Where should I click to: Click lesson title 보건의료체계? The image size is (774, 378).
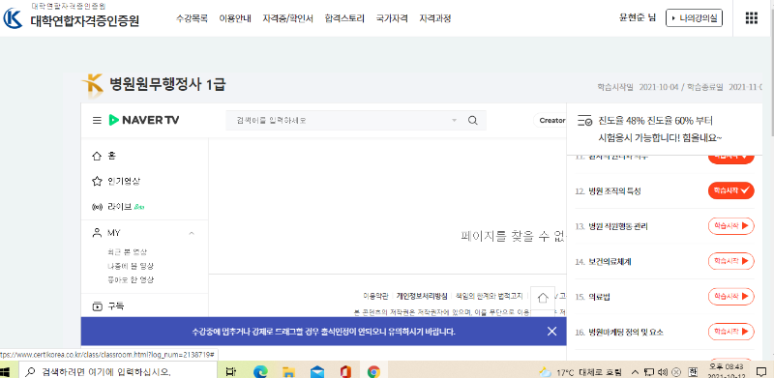(x=610, y=262)
